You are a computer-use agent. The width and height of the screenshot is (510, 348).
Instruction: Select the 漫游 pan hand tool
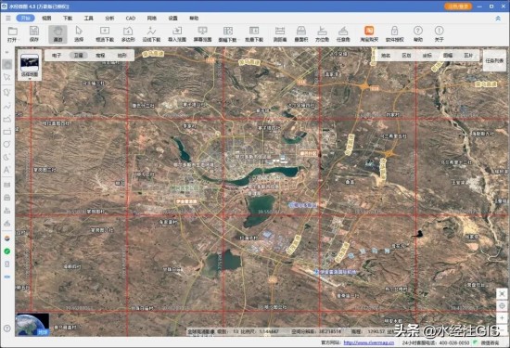pos(57,34)
